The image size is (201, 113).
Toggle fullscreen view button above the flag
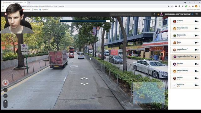5,90
